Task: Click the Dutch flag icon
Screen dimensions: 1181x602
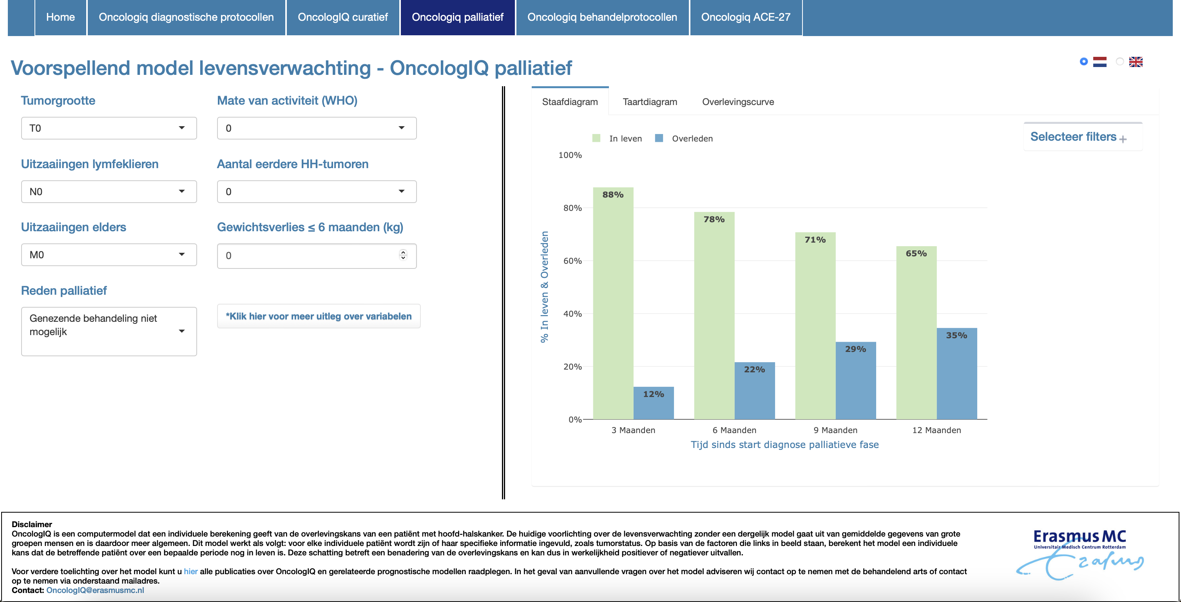Action: [1099, 62]
